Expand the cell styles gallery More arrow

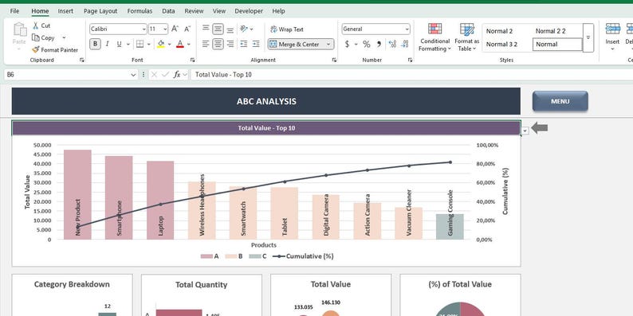point(588,37)
